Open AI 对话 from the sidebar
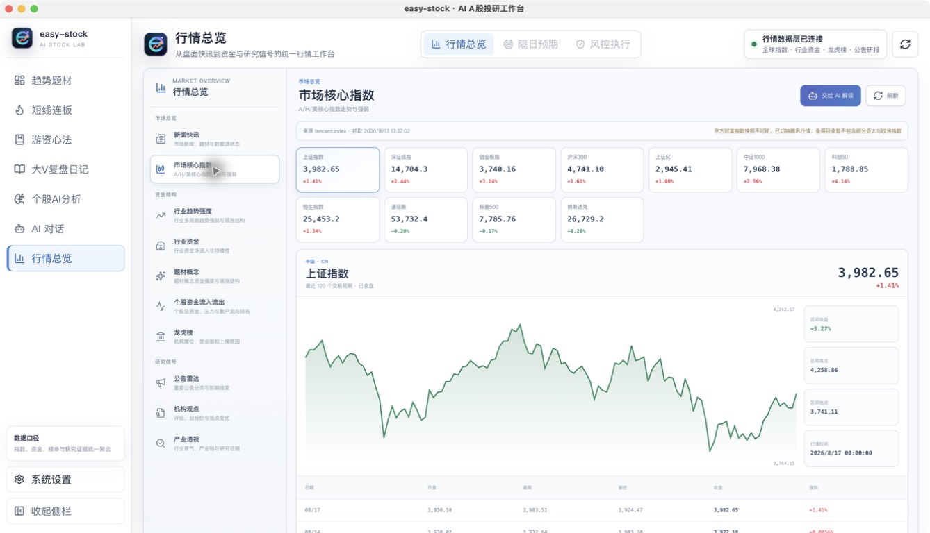 [x=65, y=228]
